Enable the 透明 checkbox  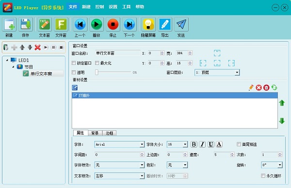(x=74, y=72)
